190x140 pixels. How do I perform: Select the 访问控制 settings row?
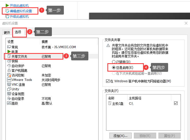tap(52, 75)
